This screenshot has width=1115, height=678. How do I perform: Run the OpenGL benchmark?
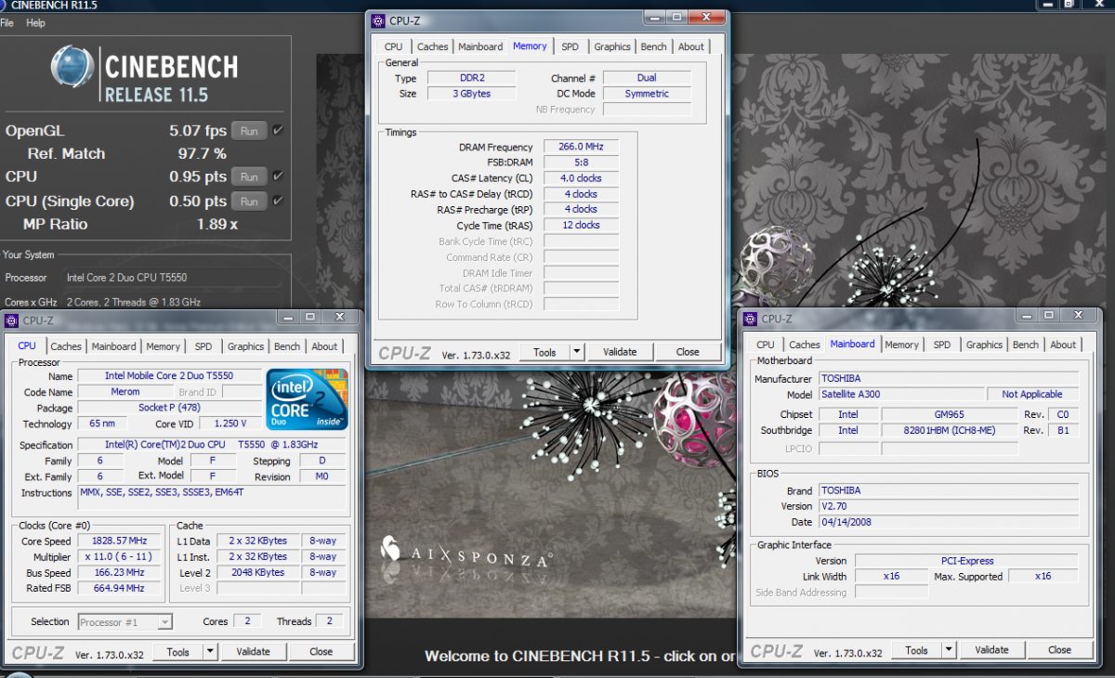point(249,131)
